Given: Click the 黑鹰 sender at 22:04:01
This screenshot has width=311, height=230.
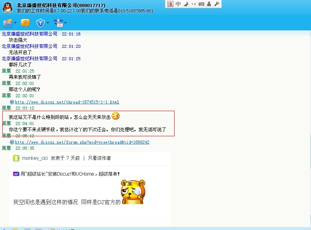Looking at the screenshot, I should coord(6,123).
